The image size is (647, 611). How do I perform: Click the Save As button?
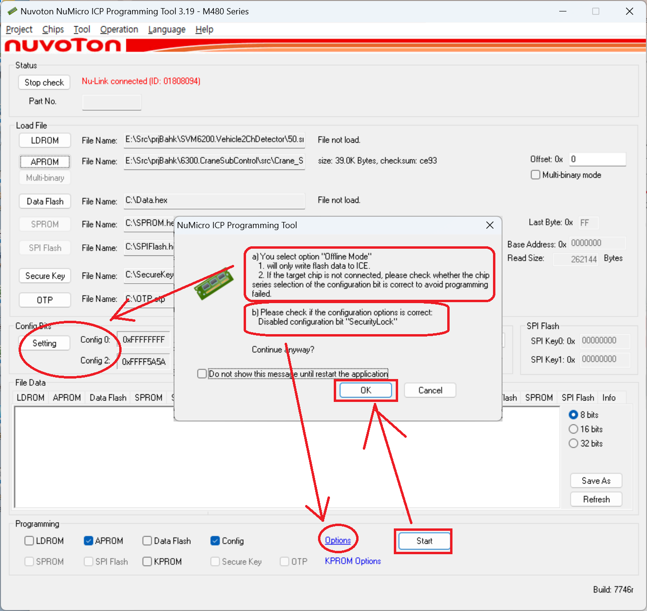click(596, 481)
